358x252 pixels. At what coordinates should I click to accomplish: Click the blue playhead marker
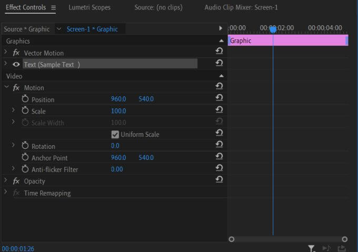(273, 29)
